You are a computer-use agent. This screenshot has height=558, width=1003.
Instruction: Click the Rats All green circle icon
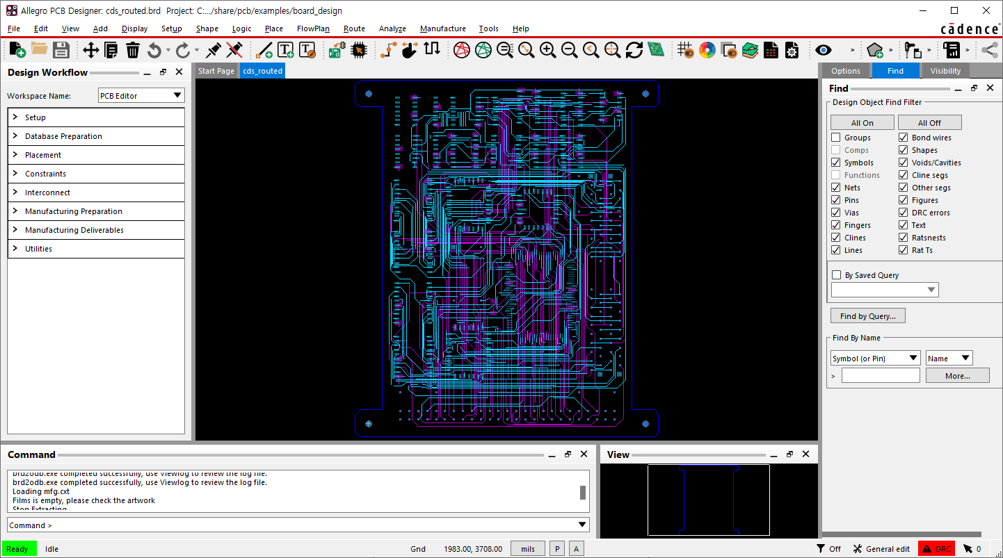pos(483,50)
